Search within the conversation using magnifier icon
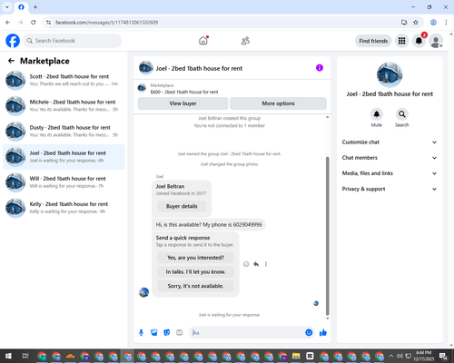 click(x=402, y=114)
